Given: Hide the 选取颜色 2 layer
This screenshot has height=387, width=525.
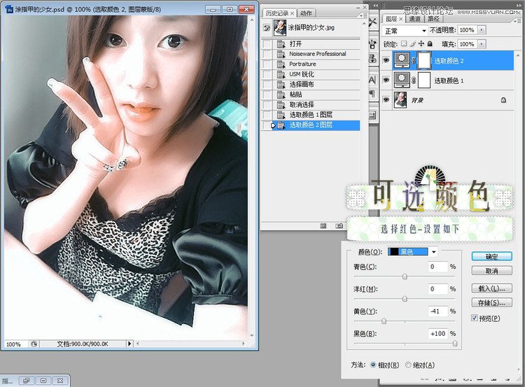Looking at the screenshot, I should click(x=386, y=61).
